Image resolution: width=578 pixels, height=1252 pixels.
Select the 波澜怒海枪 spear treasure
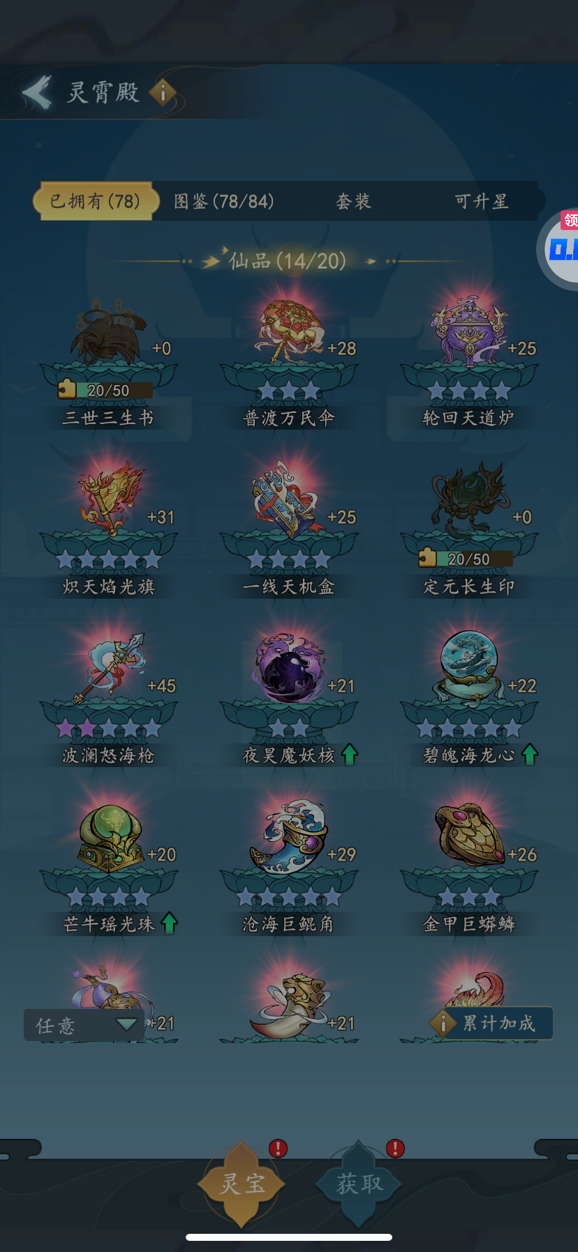(110, 669)
